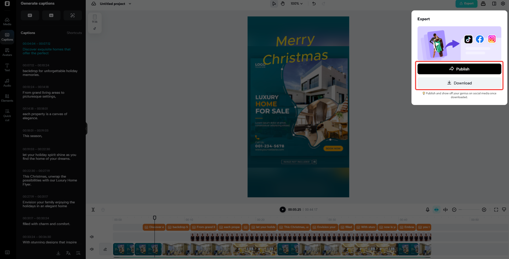This screenshot has width=509, height=259.
Task: Open find and replace for captions
Action: point(78,253)
